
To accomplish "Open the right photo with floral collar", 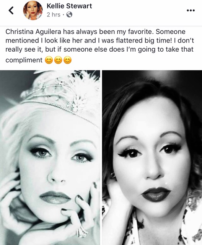I will point(152,157).
